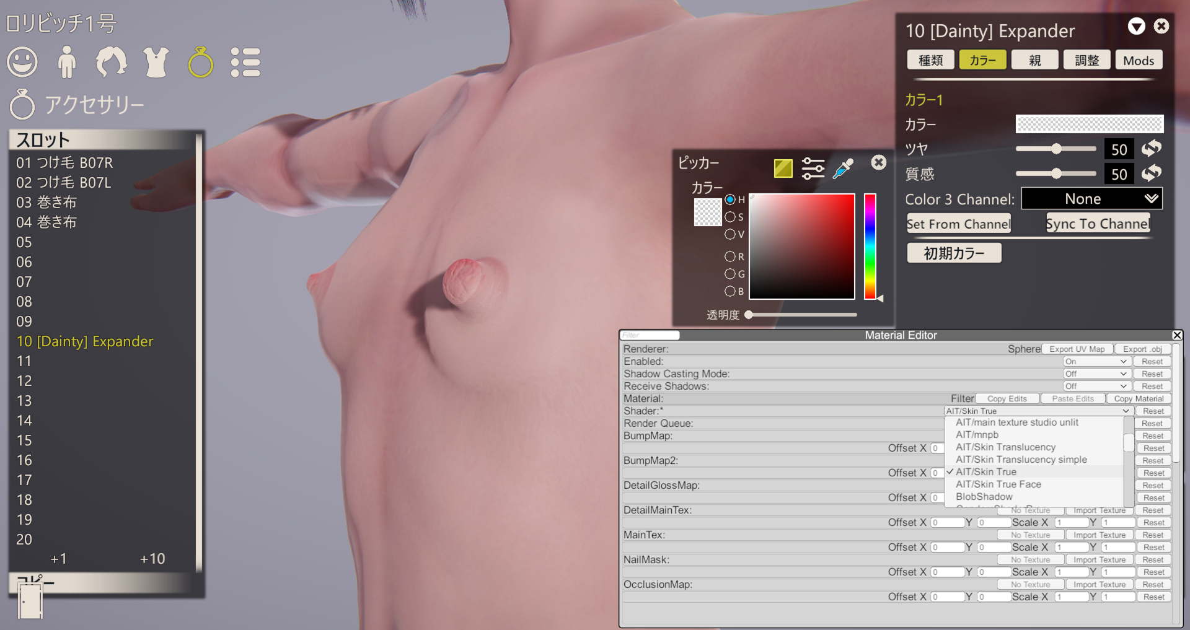This screenshot has width=1190, height=630.
Task: Choose AIT/Skin Translucency from shader list
Action: tap(1005, 447)
